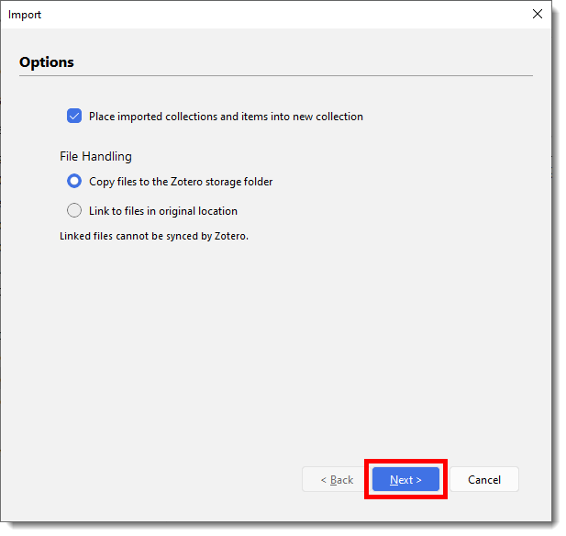Click the greyed-out Back button
Screen dimensions: 566x536
click(337, 479)
